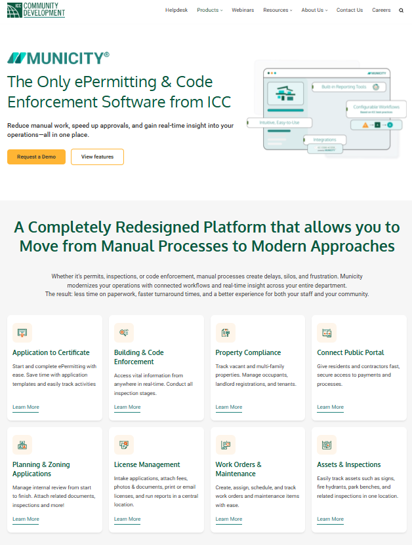Click the Intuitive, Easy-to-Use label
Image resolution: width=412 pixels, height=545 pixels.
279,122
